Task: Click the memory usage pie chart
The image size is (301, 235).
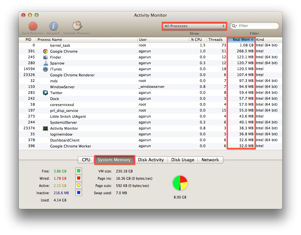Action: pos(180,183)
